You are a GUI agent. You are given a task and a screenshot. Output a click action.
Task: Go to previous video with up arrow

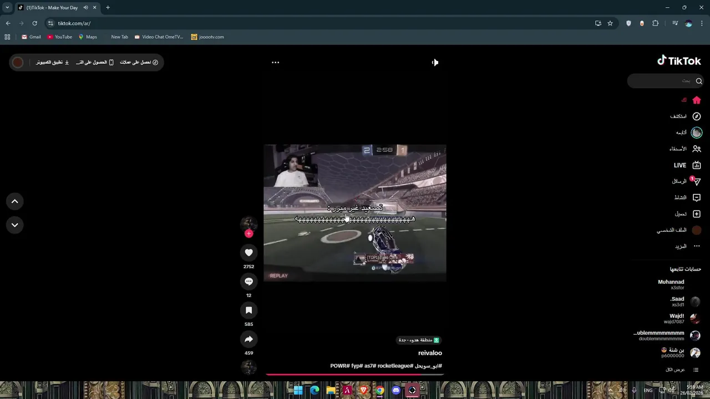pos(15,201)
